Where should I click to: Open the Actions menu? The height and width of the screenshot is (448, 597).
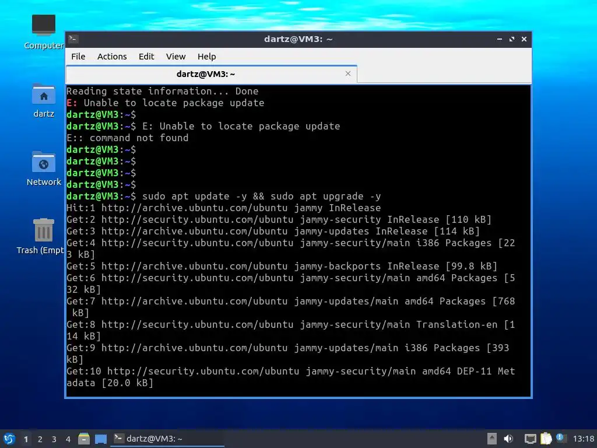[112, 57]
